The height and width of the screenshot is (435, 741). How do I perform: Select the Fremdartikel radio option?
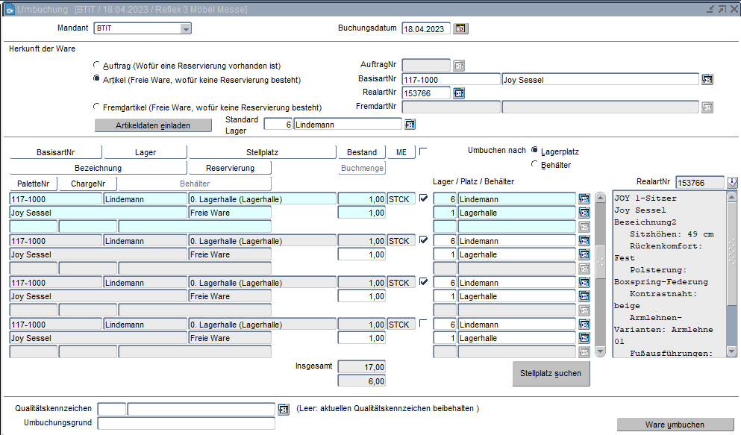[x=96, y=107]
